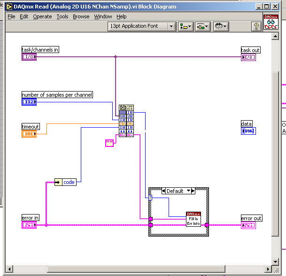Click the LabVIEW icon in title bar
The height and width of the screenshot is (276, 286).
click(x=9, y=7)
